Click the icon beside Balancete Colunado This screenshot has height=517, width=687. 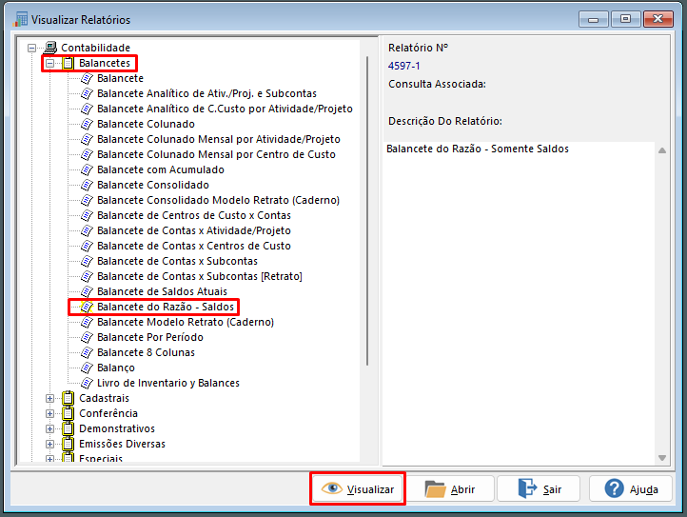pyautogui.click(x=87, y=124)
